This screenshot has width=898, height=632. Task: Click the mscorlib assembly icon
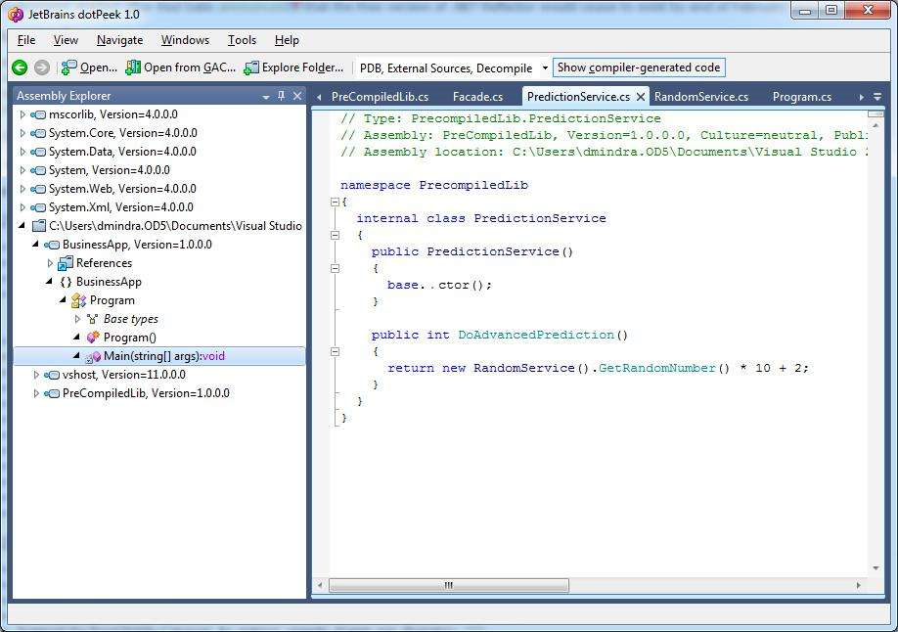tap(38, 114)
